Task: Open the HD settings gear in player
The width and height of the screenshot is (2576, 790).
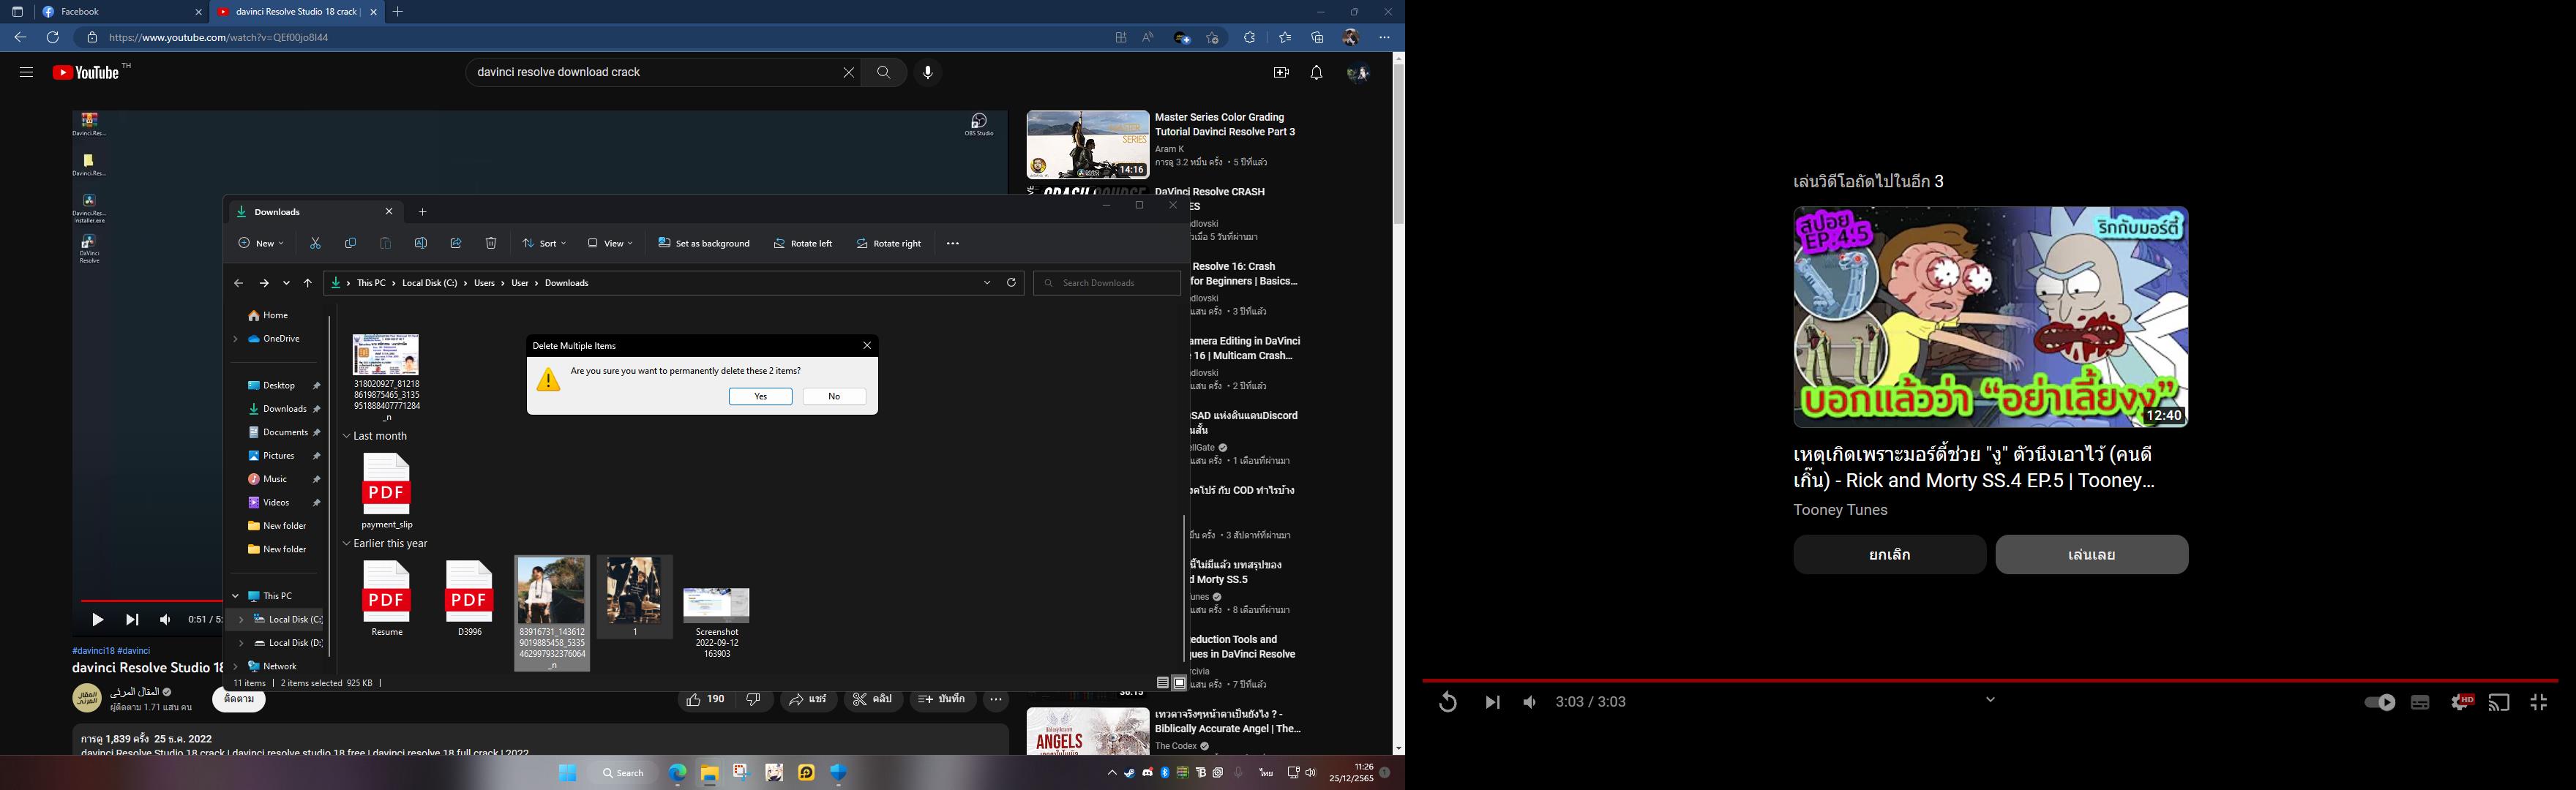Action: (x=2461, y=702)
